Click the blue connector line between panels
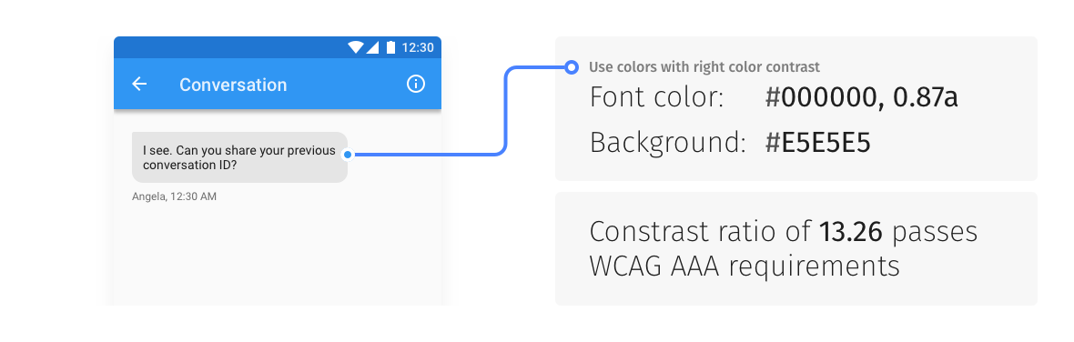The height and width of the screenshot is (342, 1074). click(505, 109)
